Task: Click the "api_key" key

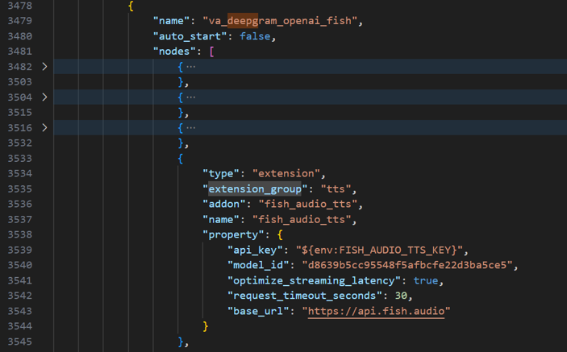Action: click(255, 250)
